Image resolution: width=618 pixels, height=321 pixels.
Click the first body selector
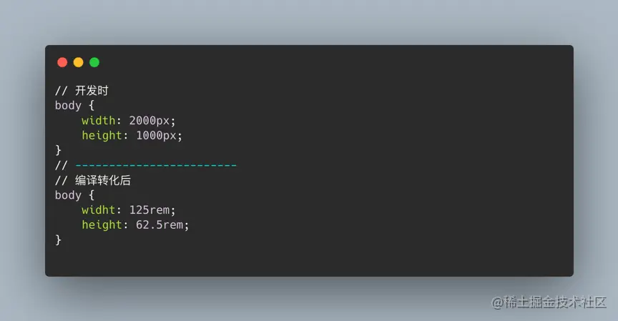tap(68, 106)
